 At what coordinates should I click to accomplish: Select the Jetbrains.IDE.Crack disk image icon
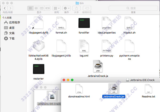click(x=52, y=96)
